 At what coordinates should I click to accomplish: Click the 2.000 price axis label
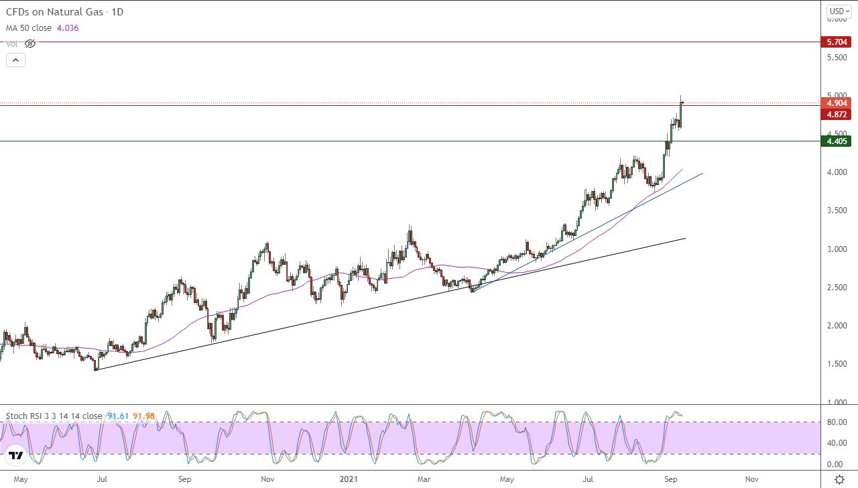(x=837, y=326)
